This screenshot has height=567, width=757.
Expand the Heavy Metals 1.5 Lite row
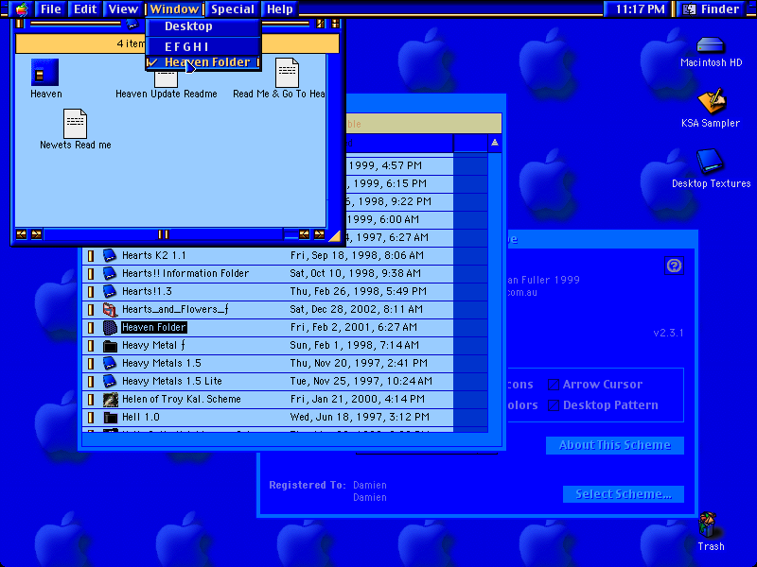[90, 382]
